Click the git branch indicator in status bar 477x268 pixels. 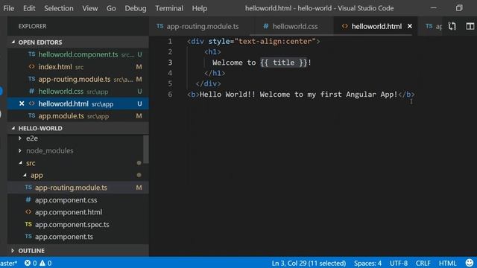point(8,263)
